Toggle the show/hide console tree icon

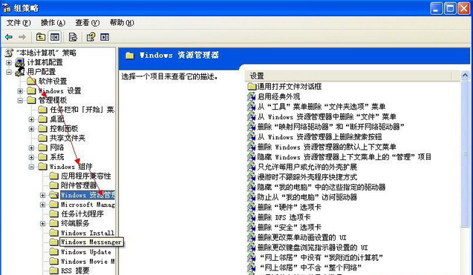pos(55,37)
